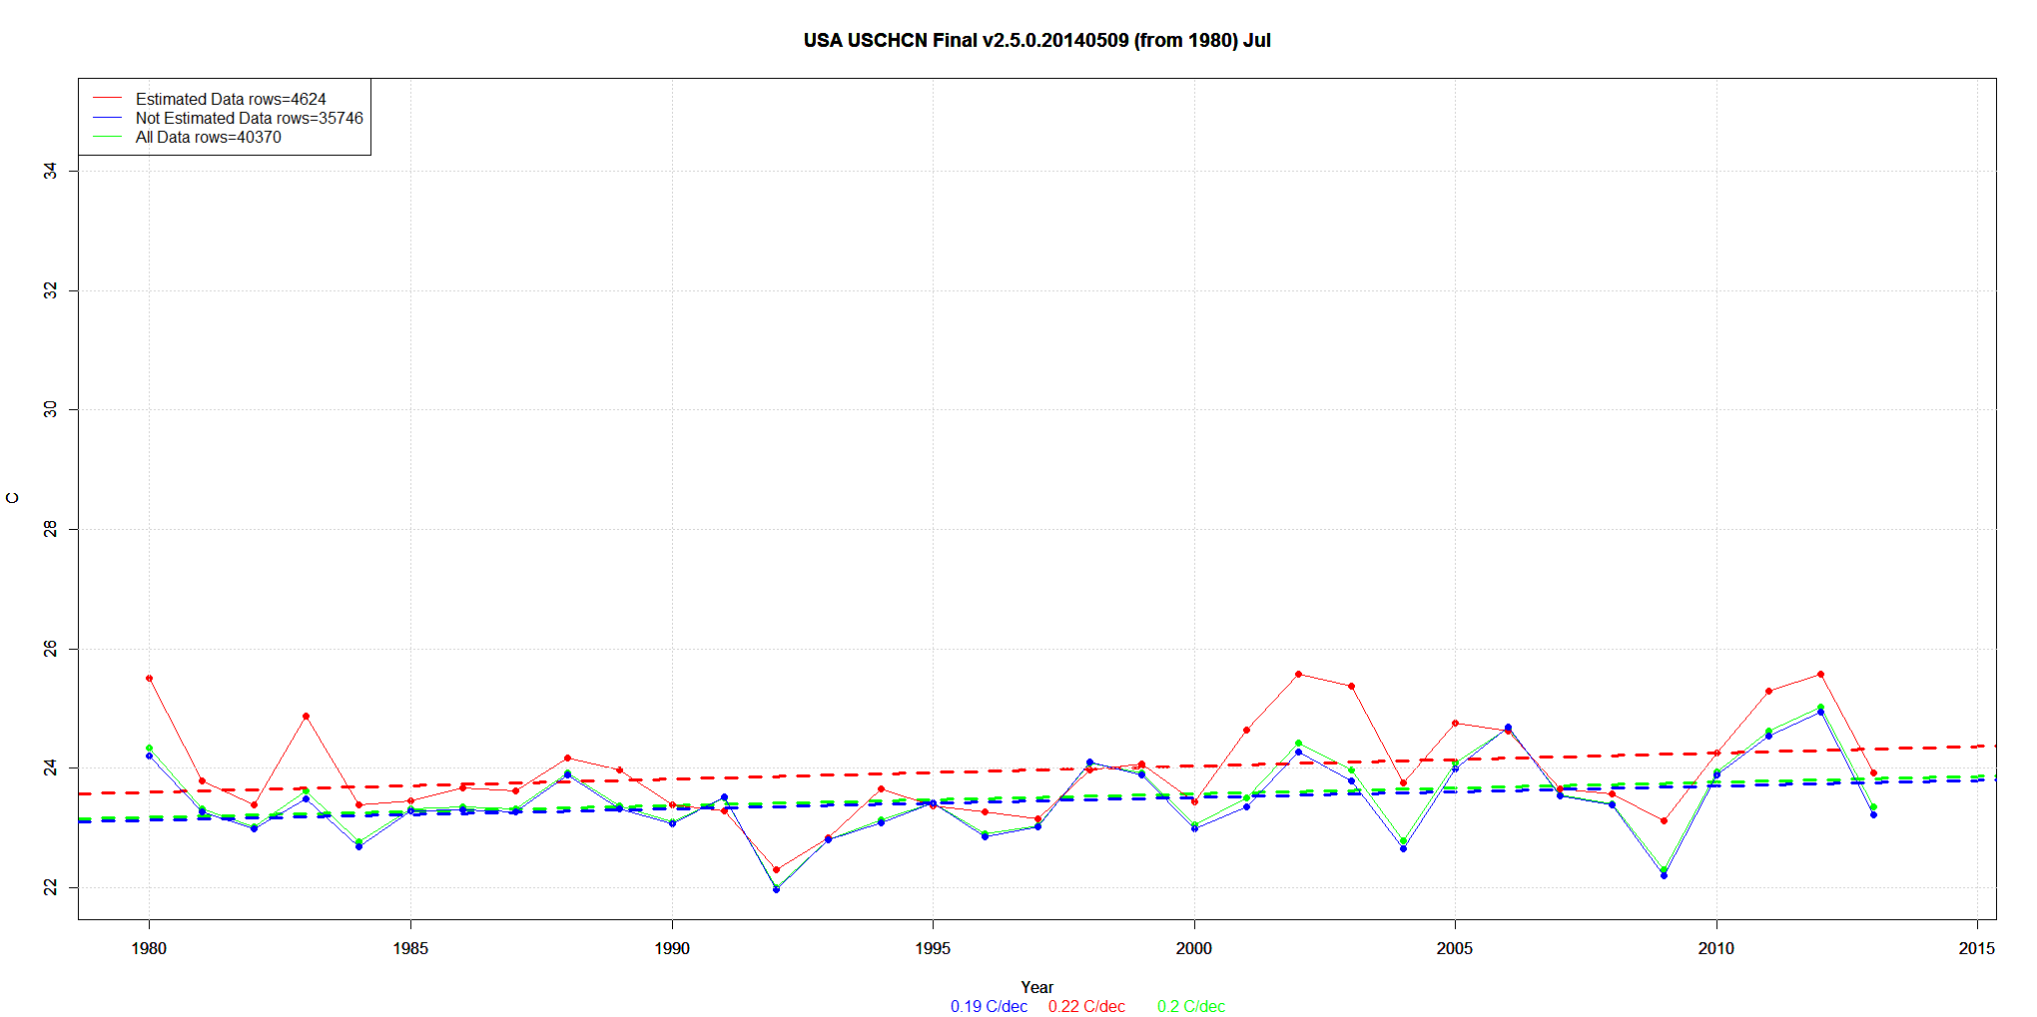This screenshot has height=1017, width=2037.
Task: Click the red data point at 1980
Action: point(149,679)
